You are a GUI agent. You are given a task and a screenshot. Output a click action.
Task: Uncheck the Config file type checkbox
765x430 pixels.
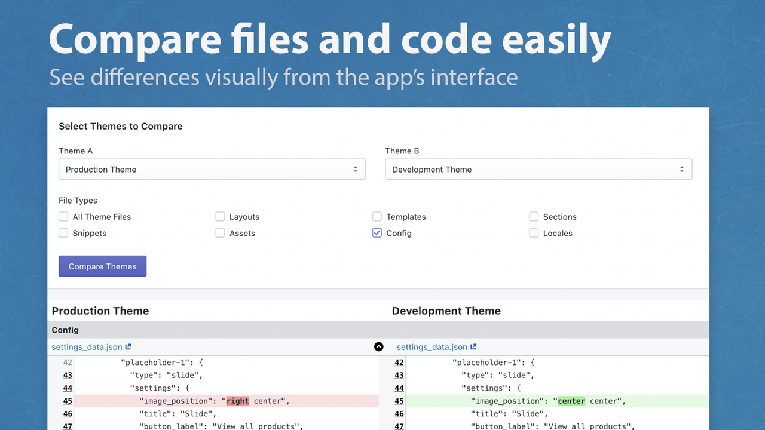tap(377, 233)
